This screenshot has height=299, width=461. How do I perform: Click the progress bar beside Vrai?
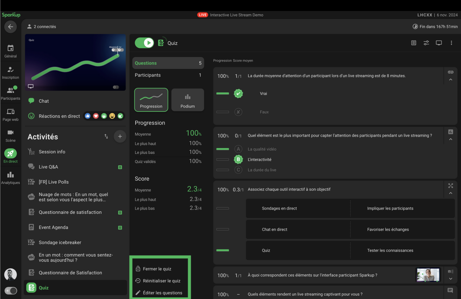click(223, 93)
